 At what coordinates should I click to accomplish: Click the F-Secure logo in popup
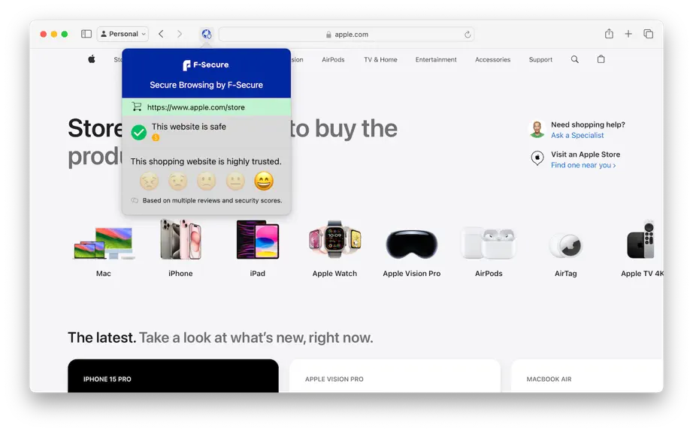(206, 64)
